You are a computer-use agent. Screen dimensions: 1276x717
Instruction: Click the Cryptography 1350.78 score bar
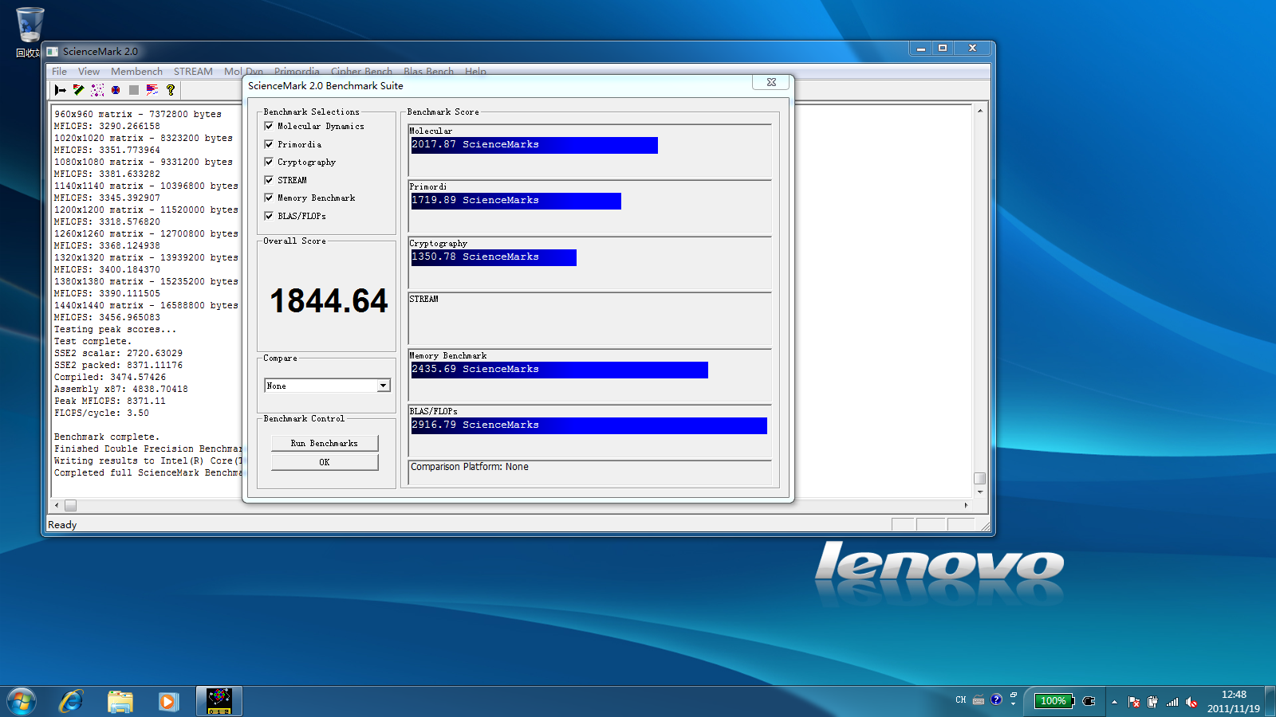pyautogui.click(x=494, y=257)
